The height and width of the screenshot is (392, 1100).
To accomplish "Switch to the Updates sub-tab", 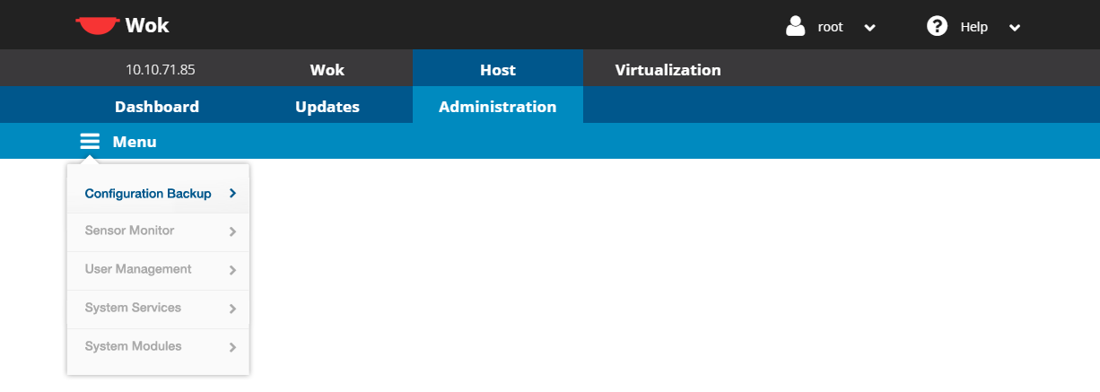I will [327, 107].
